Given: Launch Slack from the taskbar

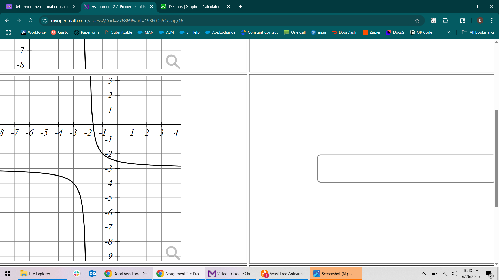Looking at the screenshot, I should coord(76,274).
